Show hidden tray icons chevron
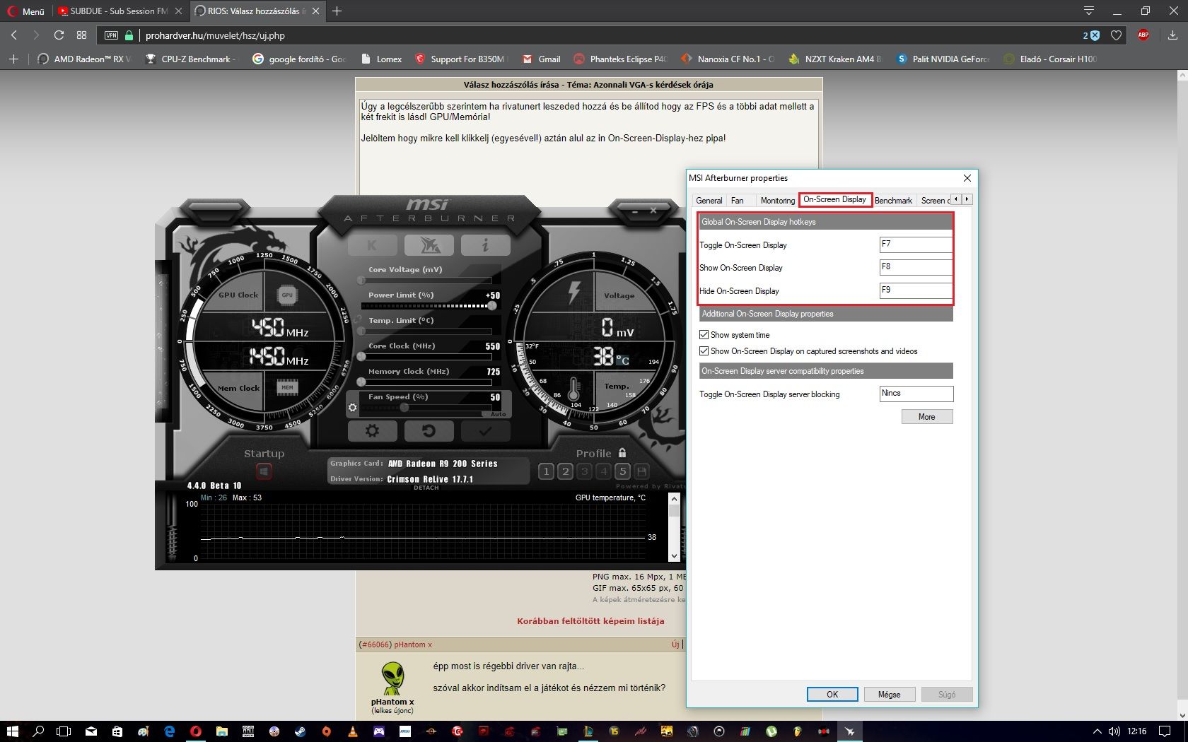Screen dimensions: 1188x742 pyautogui.click(x=1097, y=731)
